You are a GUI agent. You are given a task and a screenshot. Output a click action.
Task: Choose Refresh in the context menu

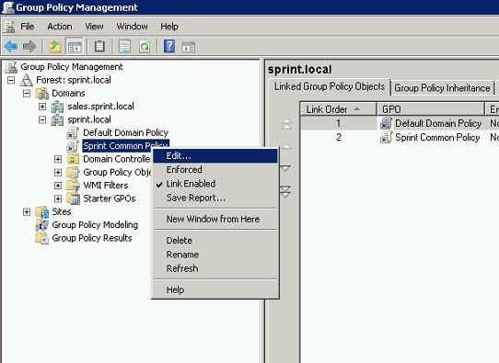click(x=215, y=268)
